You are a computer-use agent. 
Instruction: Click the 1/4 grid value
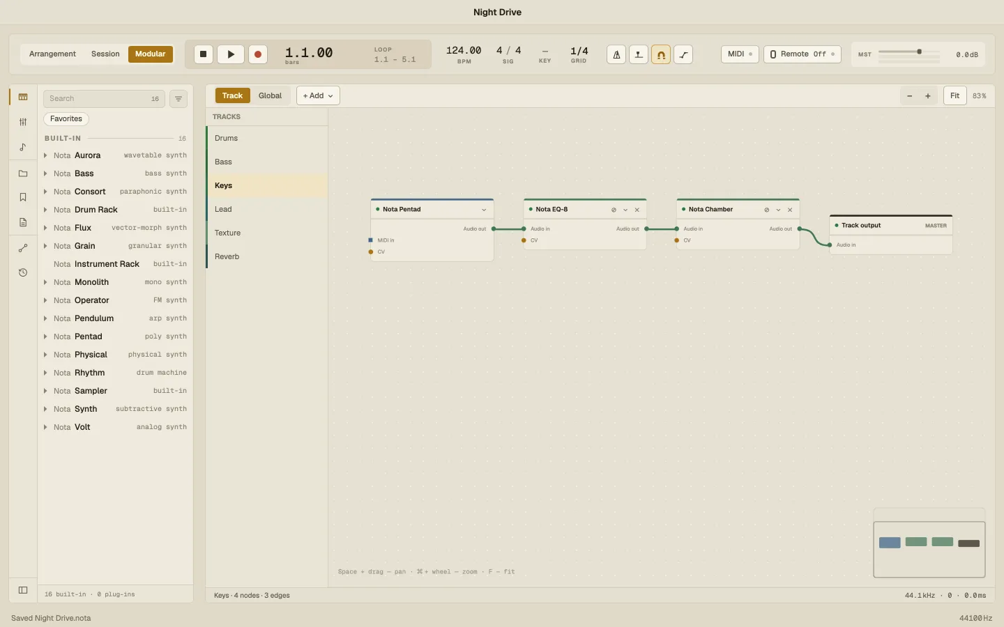coord(579,51)
